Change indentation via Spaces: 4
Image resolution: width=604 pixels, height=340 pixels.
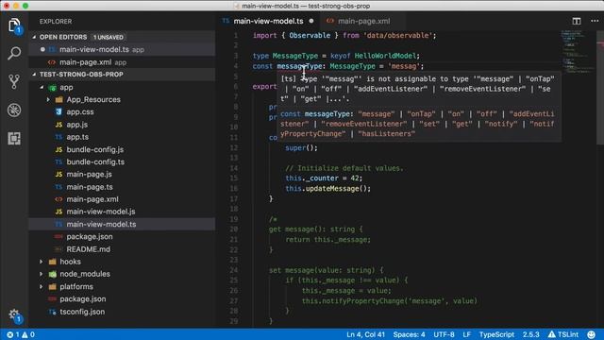[x=409, y=334]
